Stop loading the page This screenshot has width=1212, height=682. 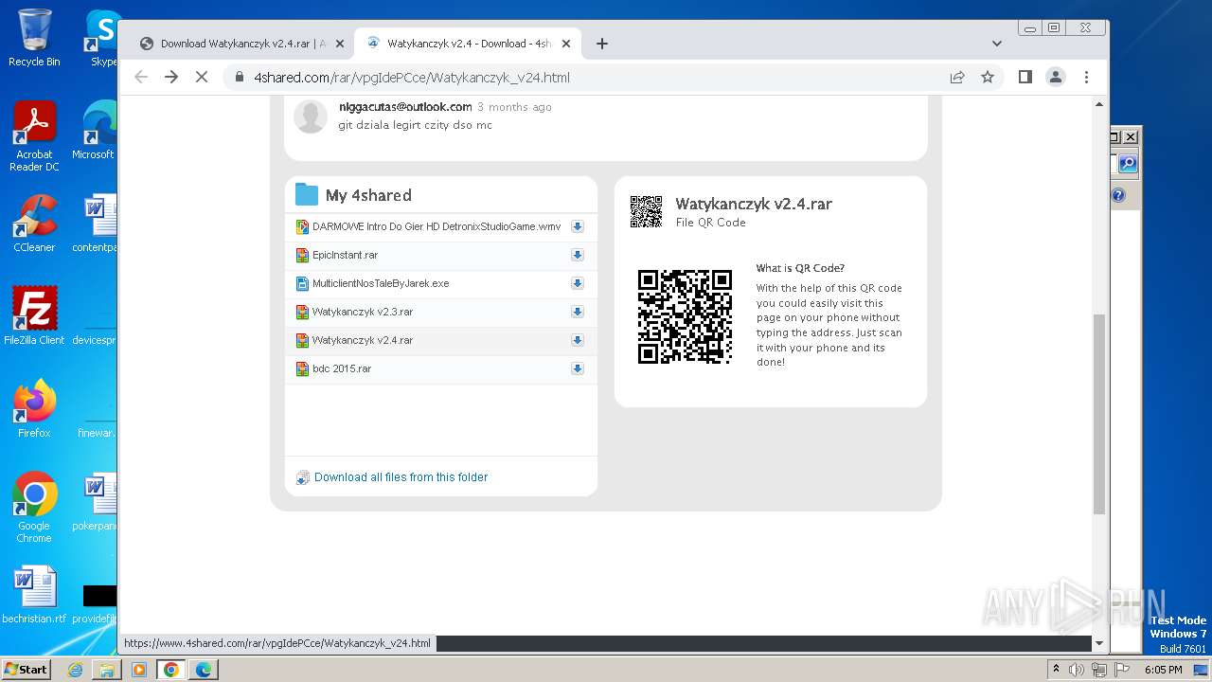202,77
